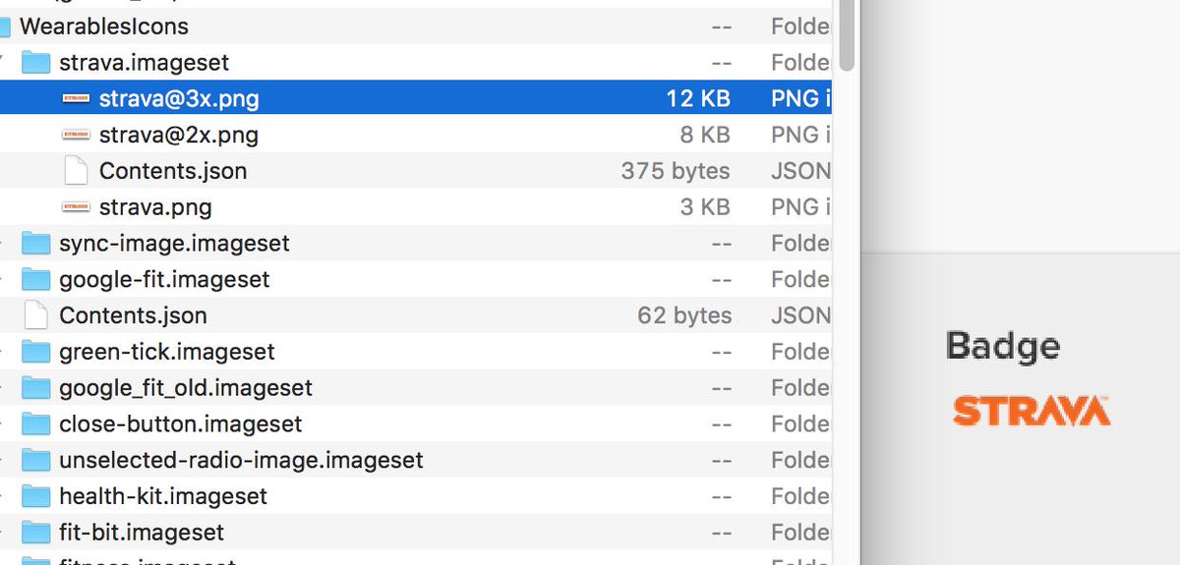
Task: Select the google_fit_old.imageset row name
Action: 186,387
